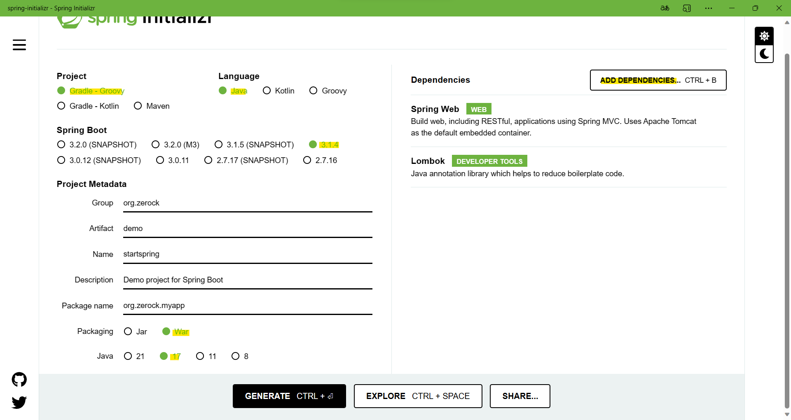Choose Kotlin as language
This screenshot has height=420, width=791.
pos(278,91)
